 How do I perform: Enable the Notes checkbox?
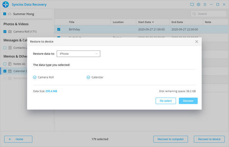pyautogui.click(x=5, y=64)
